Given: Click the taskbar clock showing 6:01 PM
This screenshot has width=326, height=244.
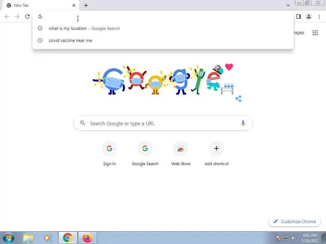Looking at the screenshot, I should [x=310, y=238].
